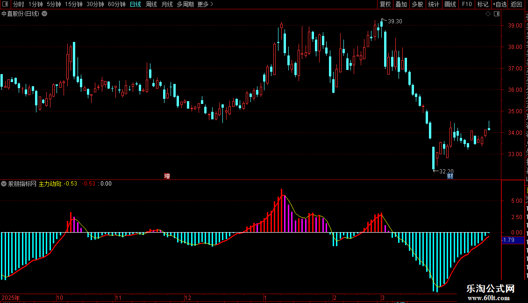Select the 1分钟 period tab
This screenshot has width=528, height=303.
pyautogui.click(x=36, y=4)
